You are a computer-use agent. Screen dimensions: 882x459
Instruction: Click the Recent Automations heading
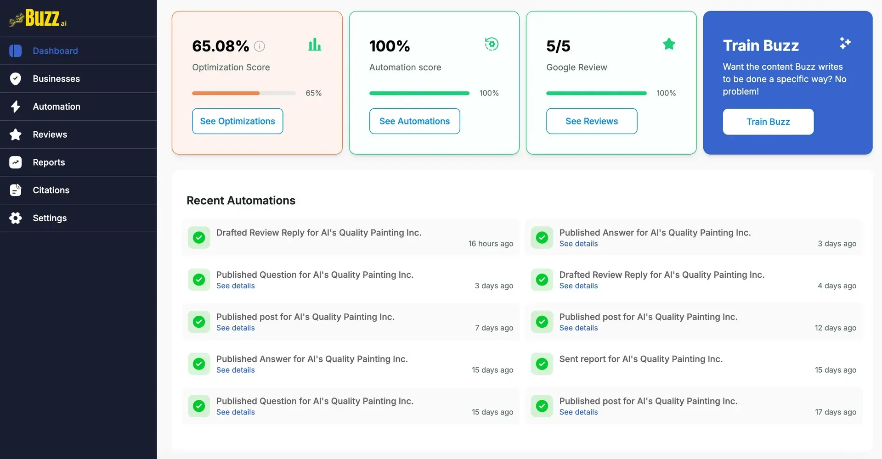pos(241,201)
